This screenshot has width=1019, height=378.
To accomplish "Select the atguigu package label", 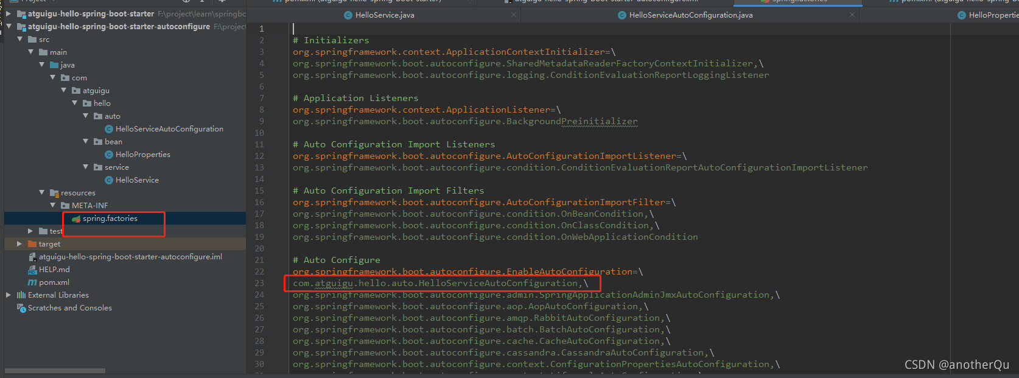I will point(96,90).
